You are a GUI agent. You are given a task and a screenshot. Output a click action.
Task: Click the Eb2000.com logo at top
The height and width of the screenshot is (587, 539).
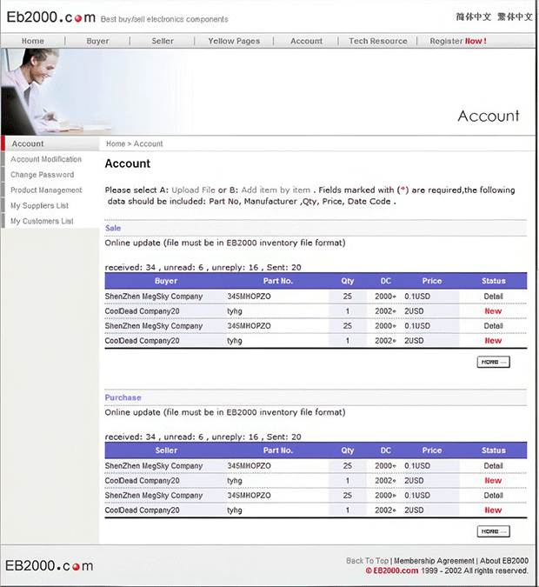click(x=51, y=17)
